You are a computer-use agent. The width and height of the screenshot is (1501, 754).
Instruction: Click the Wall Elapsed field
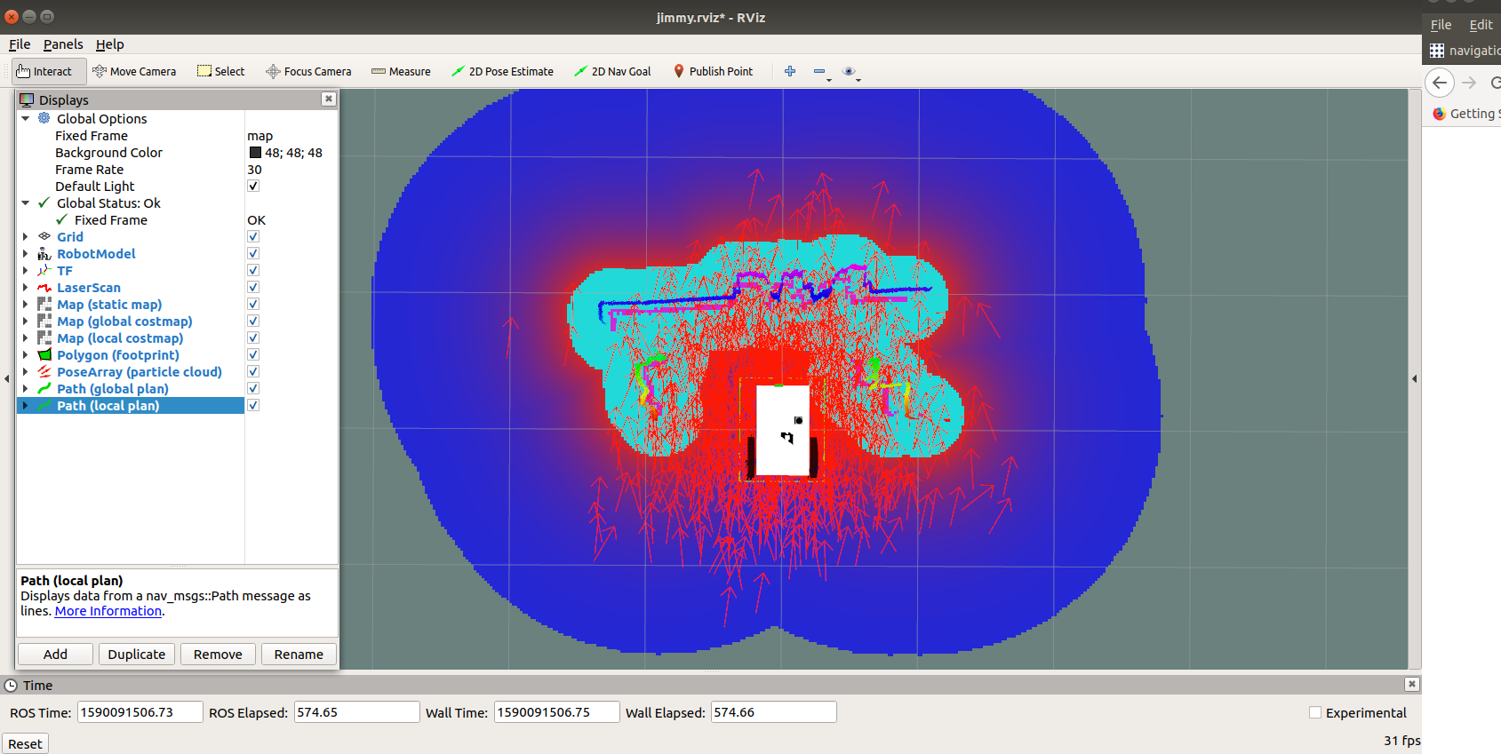pos(773,712)
